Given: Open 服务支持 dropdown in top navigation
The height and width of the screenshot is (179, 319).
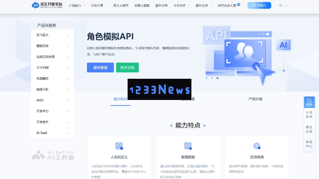Looking at the screenshot, I should pyautogui.click(x=204, y=5).
